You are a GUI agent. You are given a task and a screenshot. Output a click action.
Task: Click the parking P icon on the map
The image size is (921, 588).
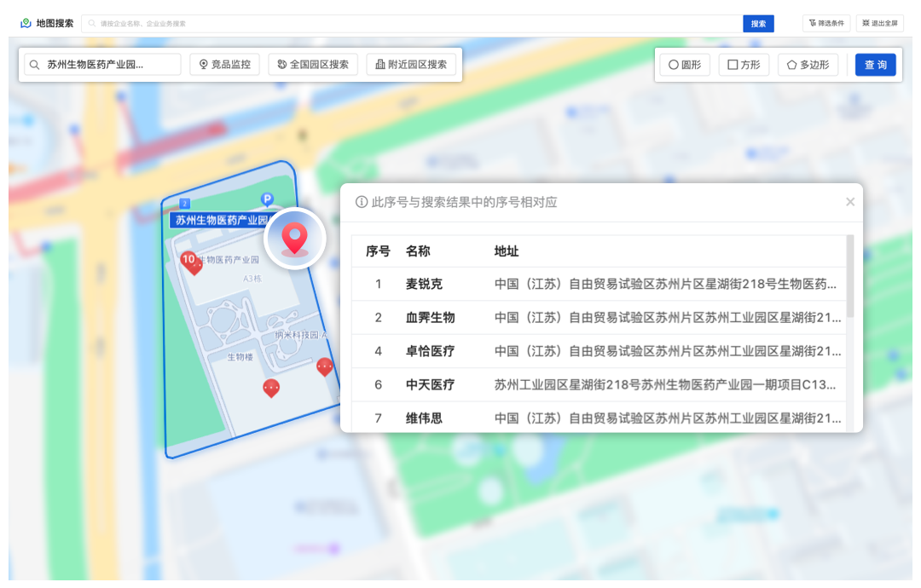[x=265, y=197]
